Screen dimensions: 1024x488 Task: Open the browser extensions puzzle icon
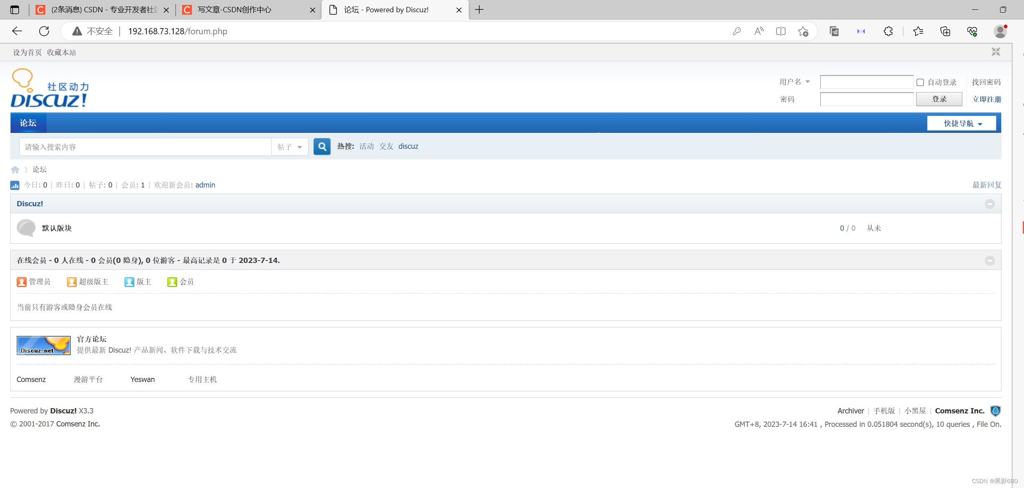[888, 31]
